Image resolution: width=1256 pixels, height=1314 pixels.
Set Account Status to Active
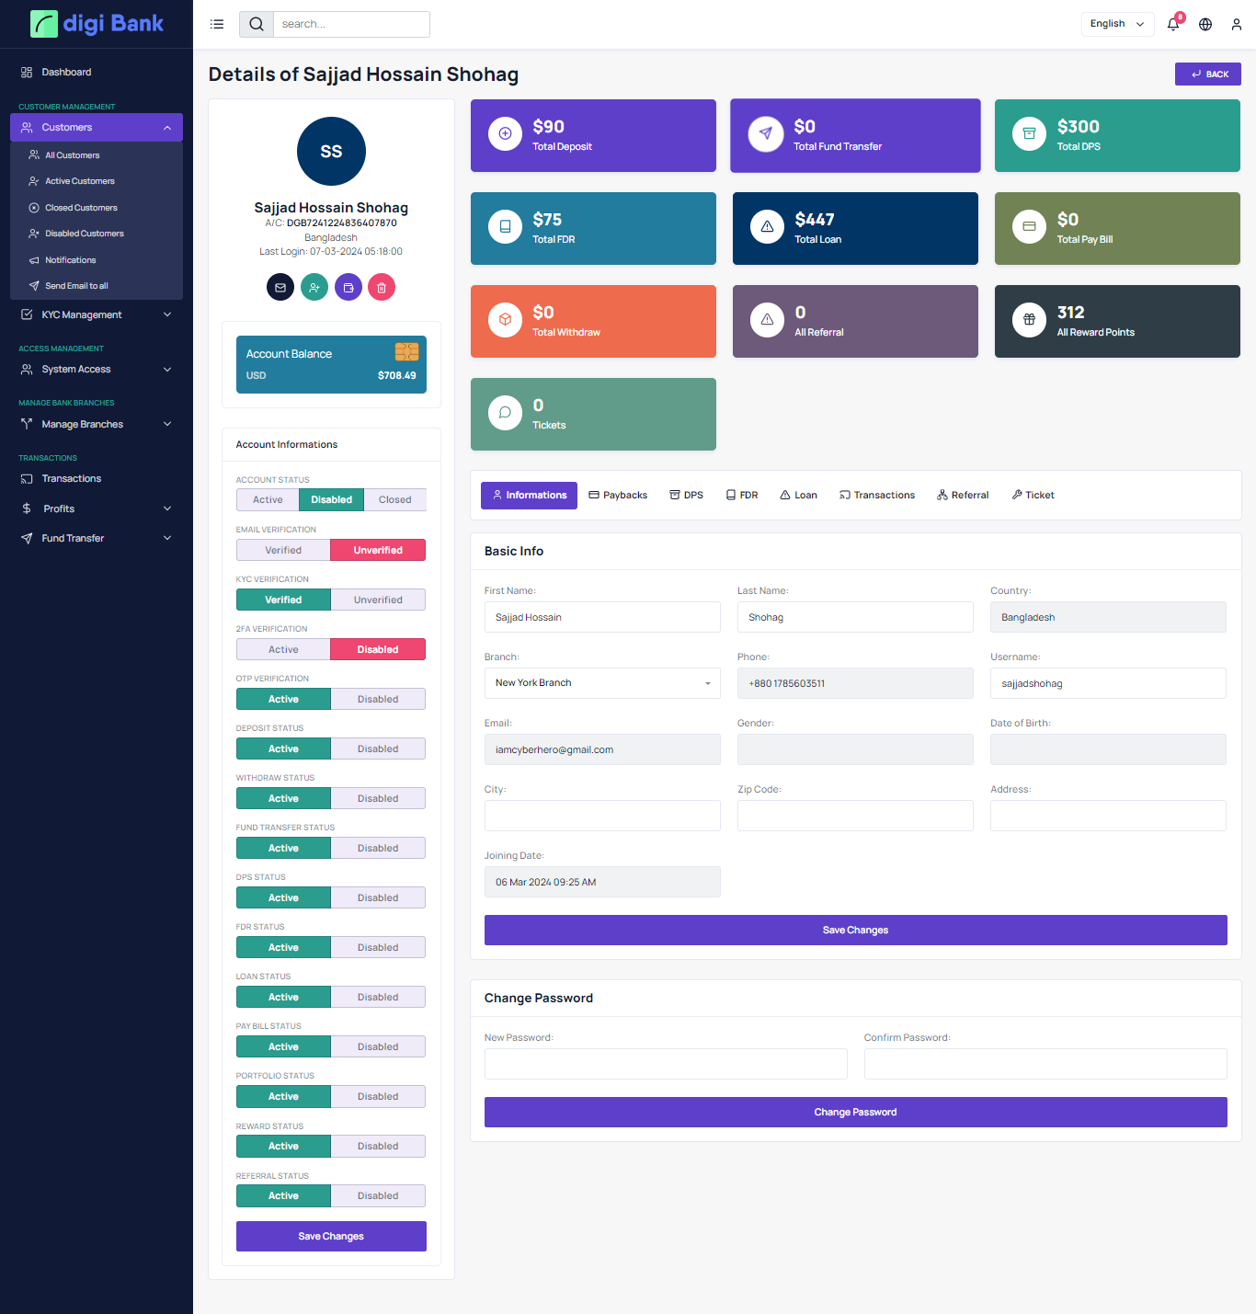[268, 500]
